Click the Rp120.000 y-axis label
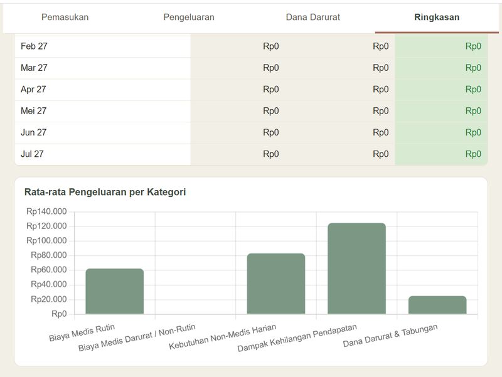The image size is (502, 377). coord(46,226)
